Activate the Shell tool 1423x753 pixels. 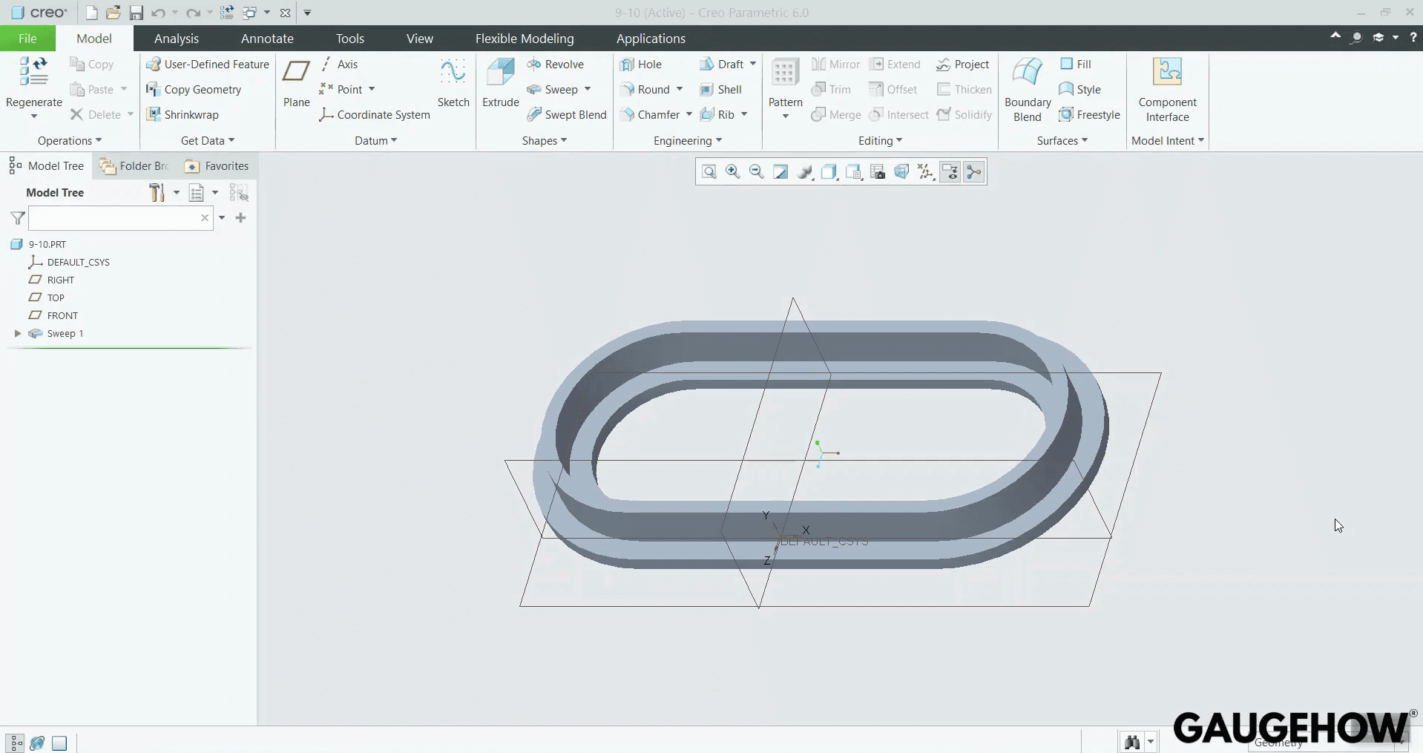point(723,89)
